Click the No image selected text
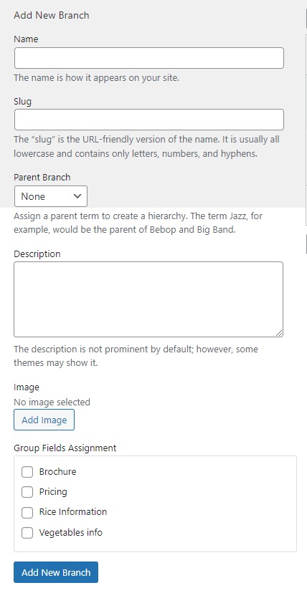The width and height of the screenshot is (307, 598). tap(52, 402)
